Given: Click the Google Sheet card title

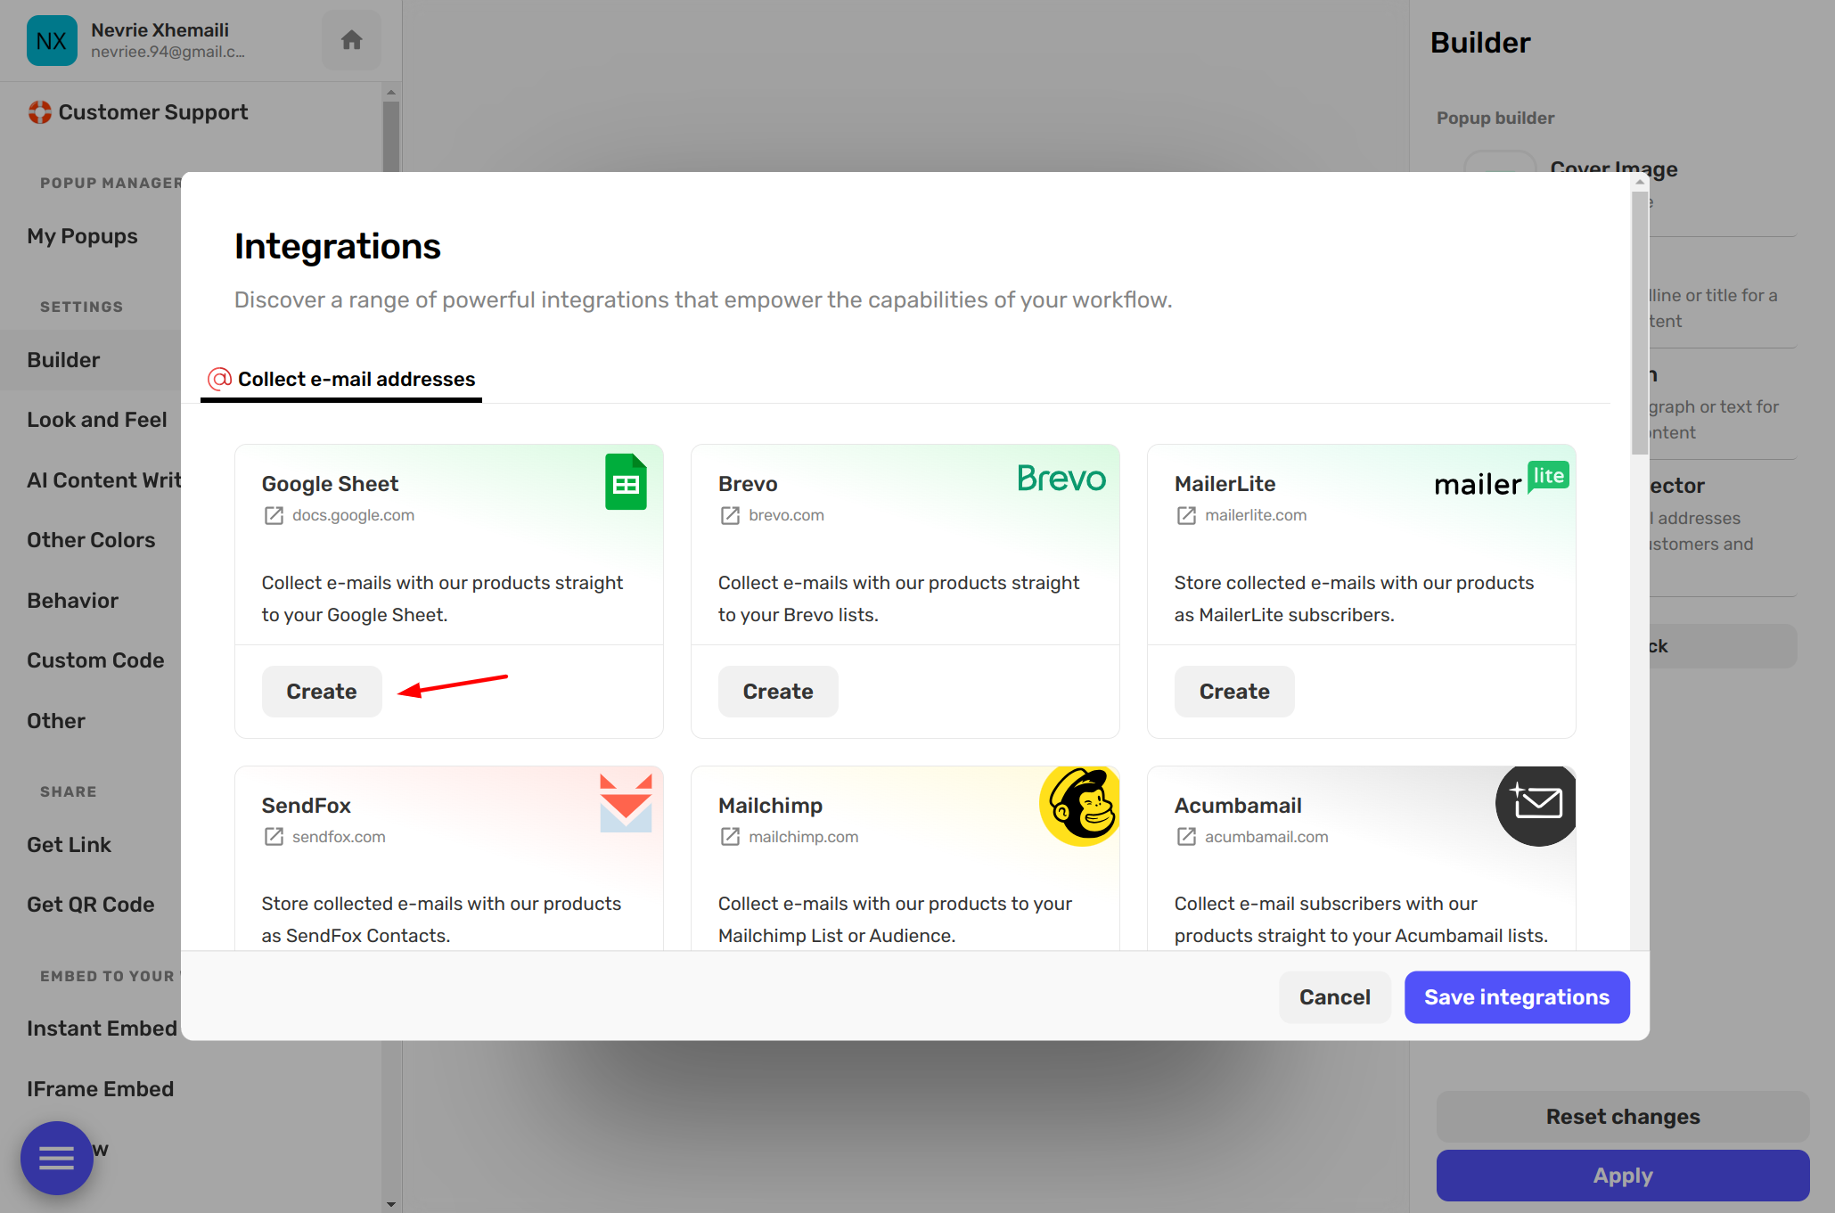Looking at the screenshot, I should tap(330, 484).
